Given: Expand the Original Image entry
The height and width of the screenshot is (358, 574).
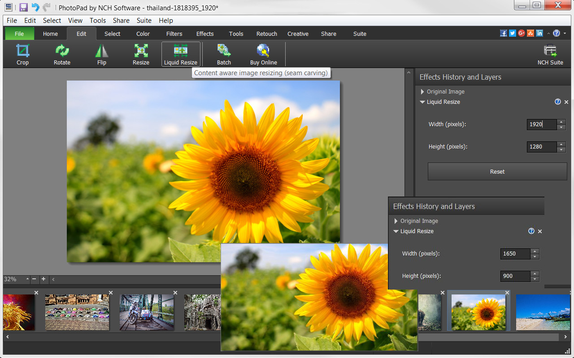Looking at the screenshot, I should pyautogui.click(x=422, y=91).
